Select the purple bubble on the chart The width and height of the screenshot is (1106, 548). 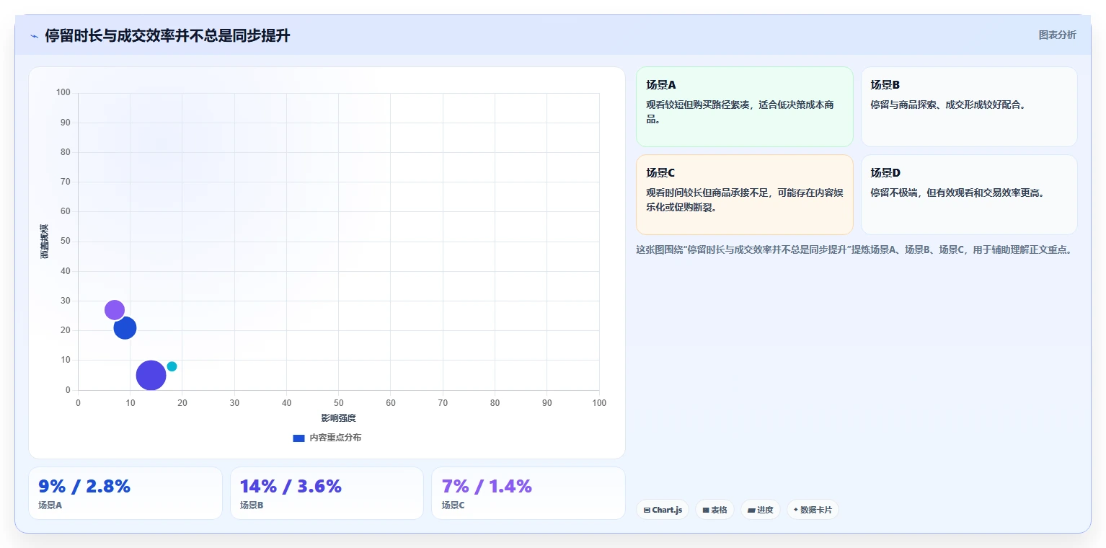coord(115,310)
